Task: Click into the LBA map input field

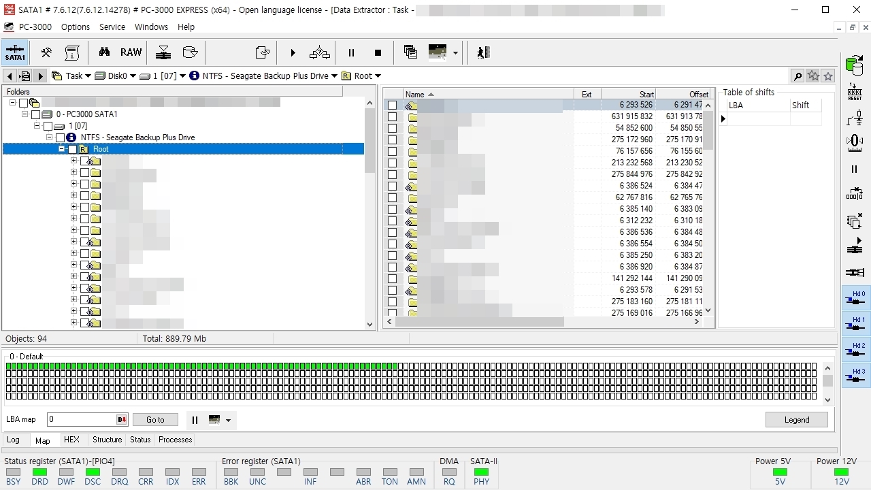Action: pyautogui.click(x=82, y=420)
